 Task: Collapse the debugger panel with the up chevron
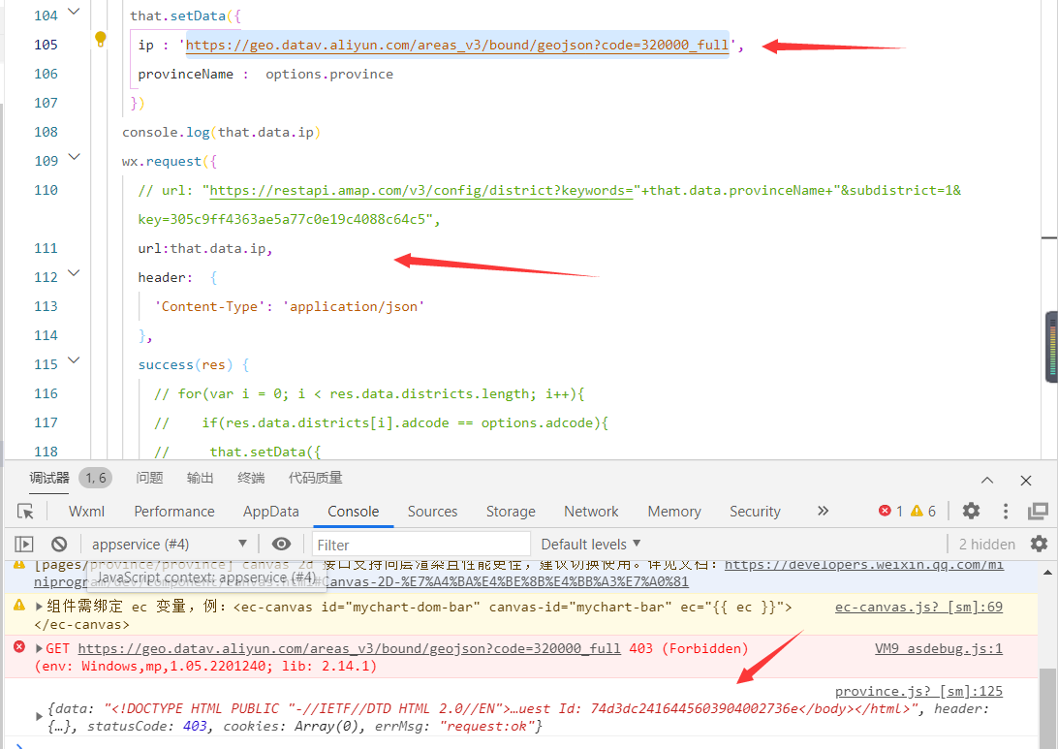[x=987, y=480]
